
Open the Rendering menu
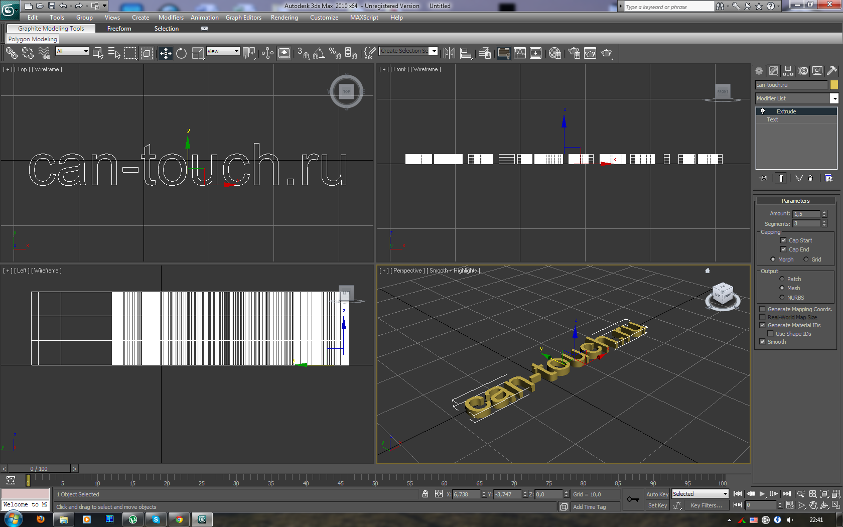(284, 18)
